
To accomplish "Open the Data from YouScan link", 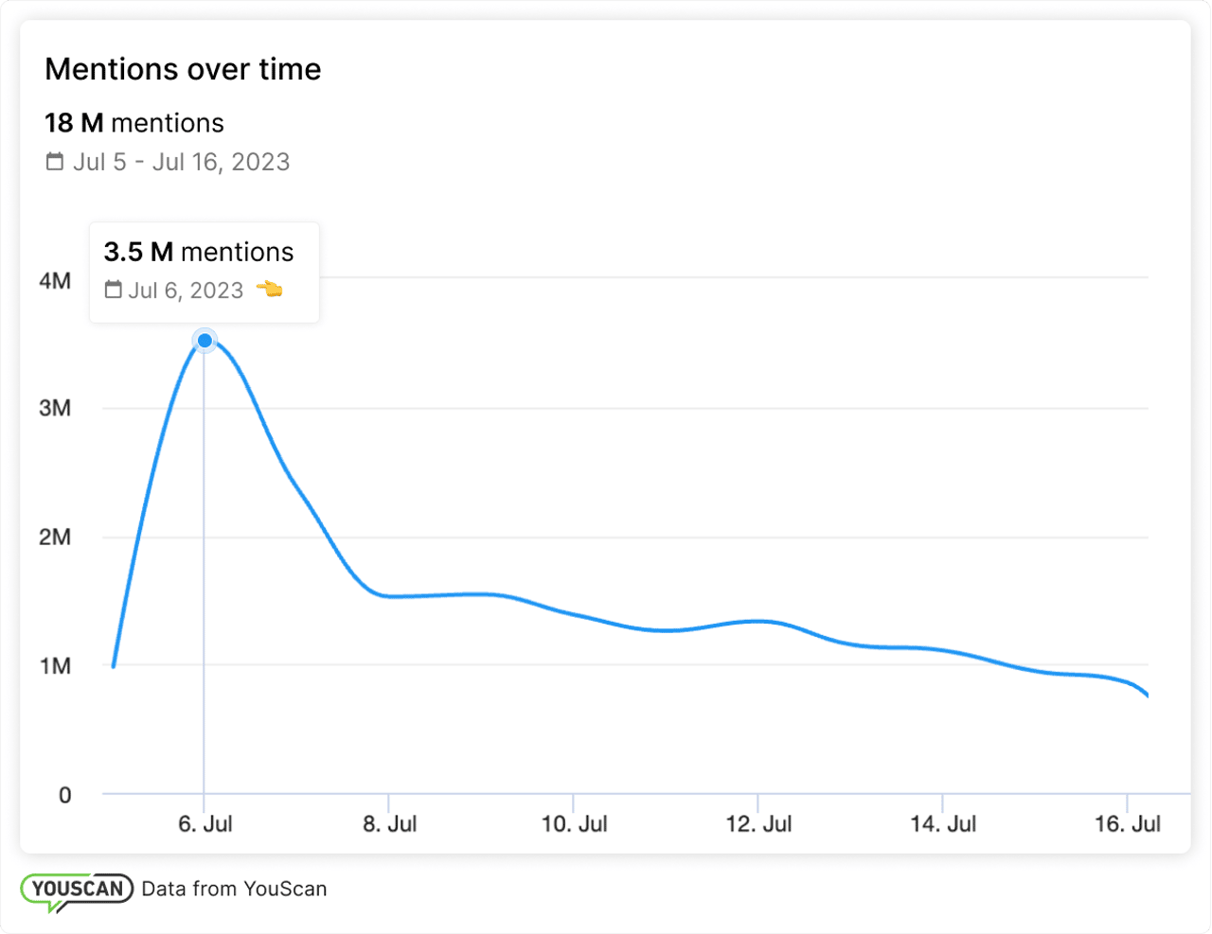I will point(234,889).
